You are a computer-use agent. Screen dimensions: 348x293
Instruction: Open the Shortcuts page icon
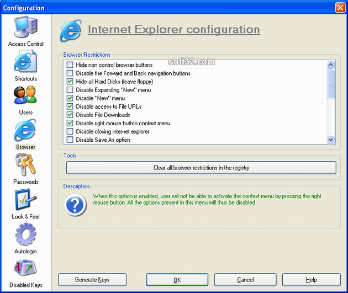point(25,61)
